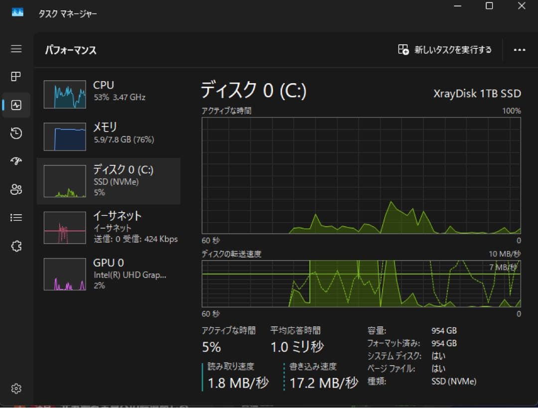Viewport: 538px width, 408px height.
Task: Click the ディスクの転送速度 graph
Action: [361, 283]
